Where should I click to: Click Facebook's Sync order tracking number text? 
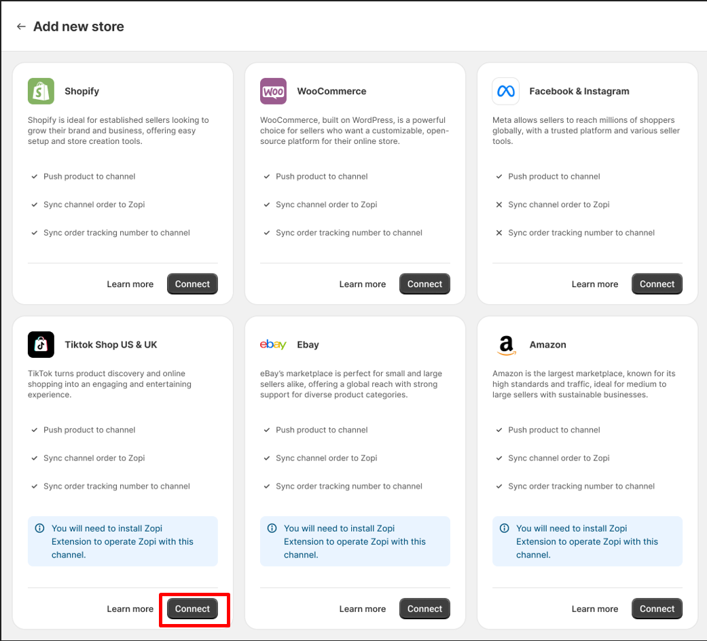pyautogui.click(x=581, y=233)
